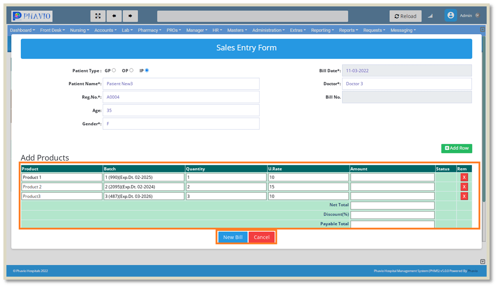Click Product3 amount field
The height and width of the screenshot is (287, 497).
tap(392, 196)
